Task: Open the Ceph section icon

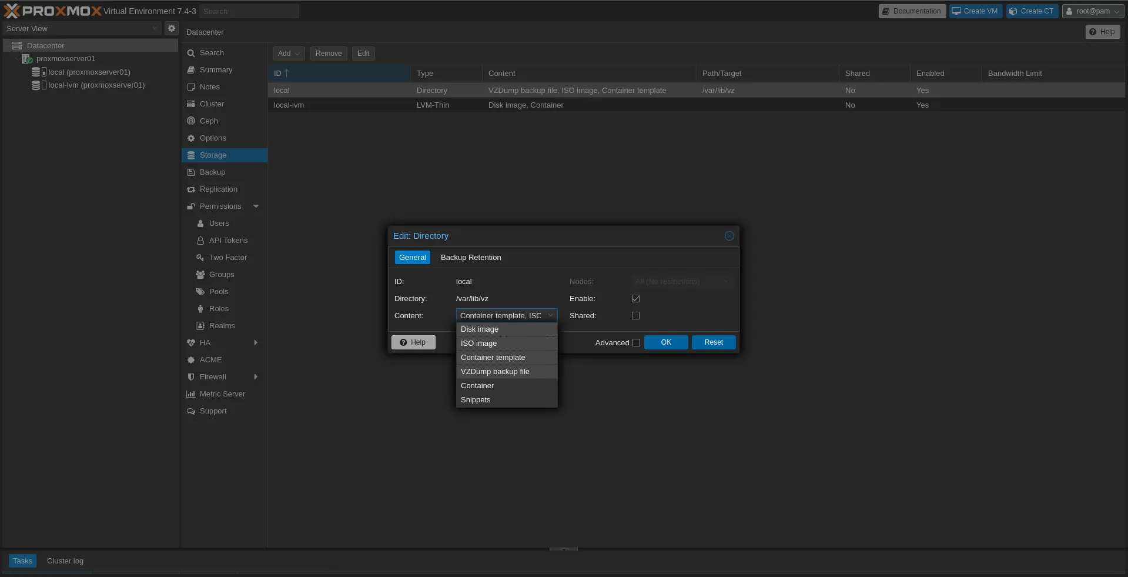Action: pyautogui.click(x=191, y=121)
